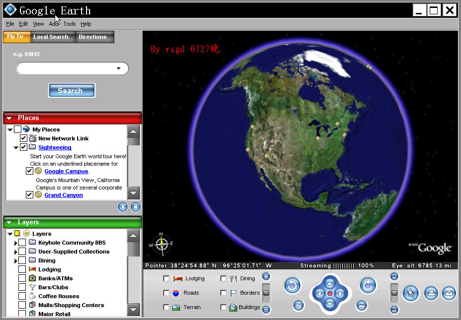Collapse the Layers panel header arrow
461x320 pixels.
(x=9, y=222)
